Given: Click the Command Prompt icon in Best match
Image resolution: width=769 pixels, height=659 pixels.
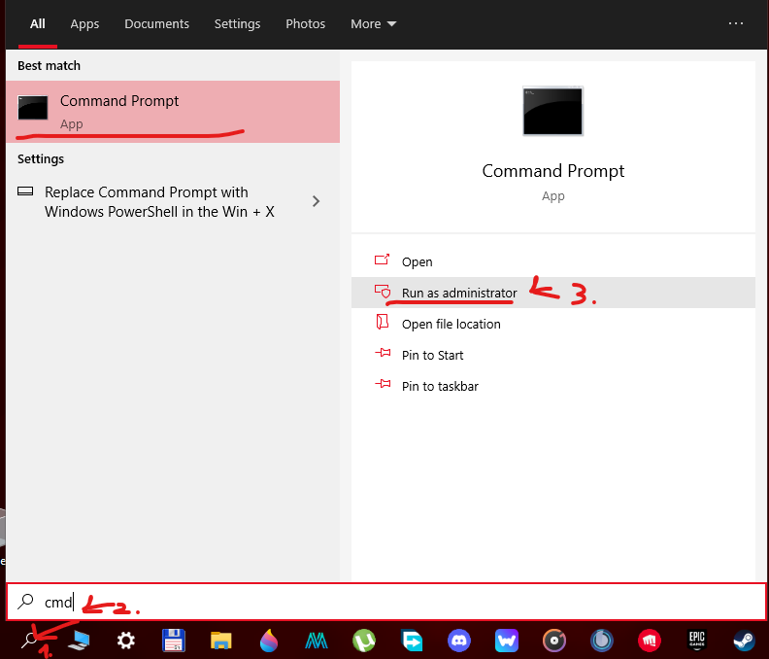Looking at the screenshot, I should (x=33, y=108).
